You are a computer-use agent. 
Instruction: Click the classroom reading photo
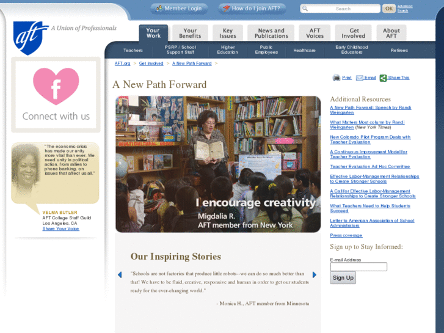click(218, 164)
